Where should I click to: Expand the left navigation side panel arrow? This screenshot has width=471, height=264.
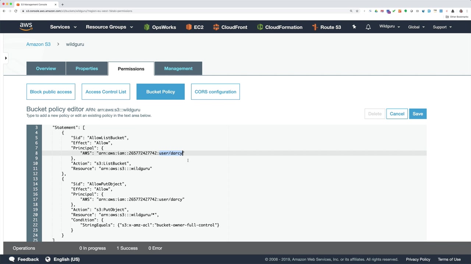tap(6, 58)
